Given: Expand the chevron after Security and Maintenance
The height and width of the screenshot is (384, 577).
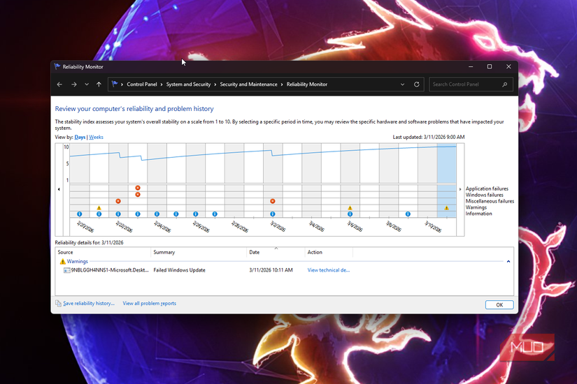Looking at the screenshot, I should click(282, 84).
